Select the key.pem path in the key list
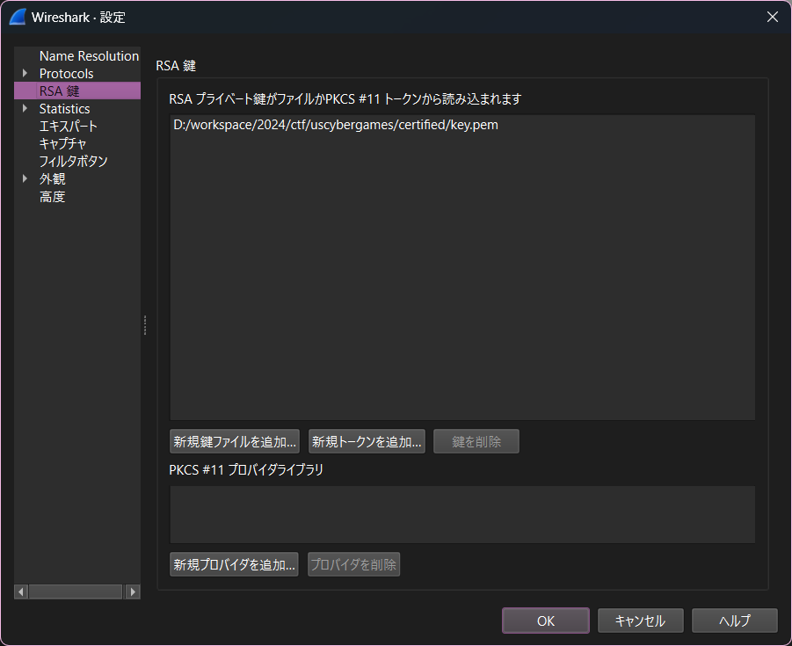Image resolution: width=792 pixels, height=646 pixels. coord(336,125)
